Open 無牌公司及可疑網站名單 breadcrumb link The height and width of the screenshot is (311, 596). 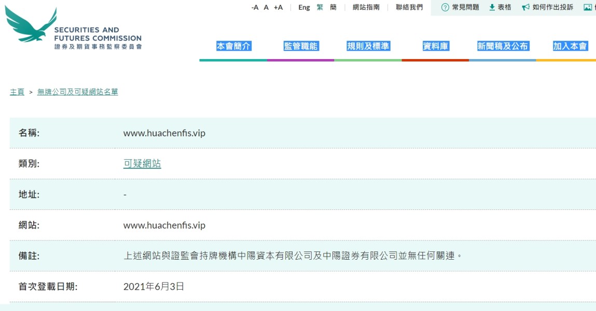point(77,92)
